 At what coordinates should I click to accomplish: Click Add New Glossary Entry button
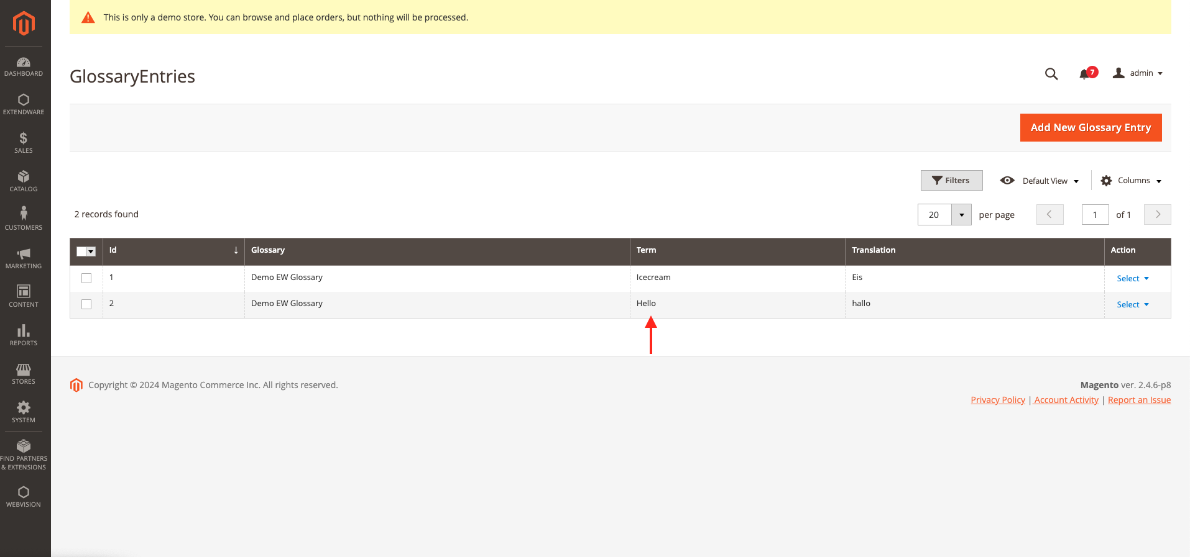tap(1091, 127)
